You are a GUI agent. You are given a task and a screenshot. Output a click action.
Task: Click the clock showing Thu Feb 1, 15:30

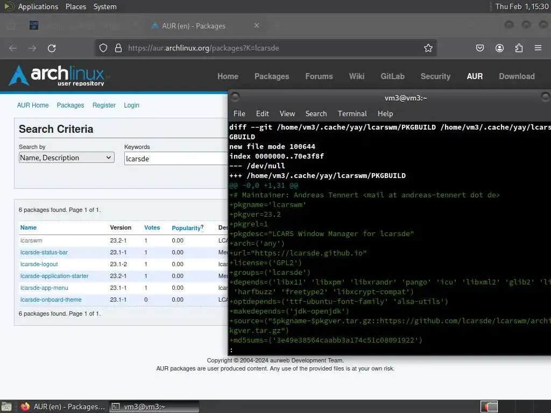pos(522,6)
